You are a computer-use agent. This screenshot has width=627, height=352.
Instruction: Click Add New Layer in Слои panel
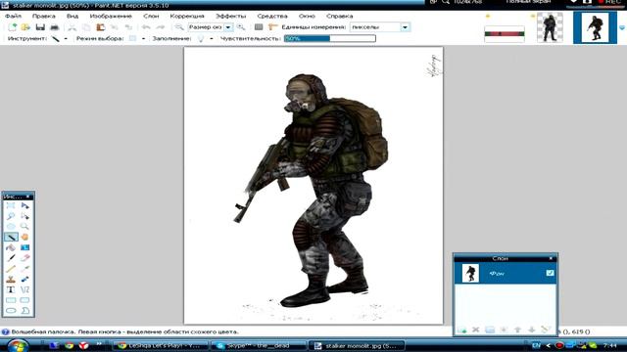point(461,330)
